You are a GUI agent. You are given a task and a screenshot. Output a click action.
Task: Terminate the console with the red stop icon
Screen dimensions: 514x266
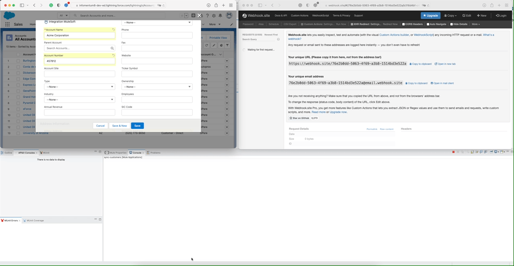[453, 152]
